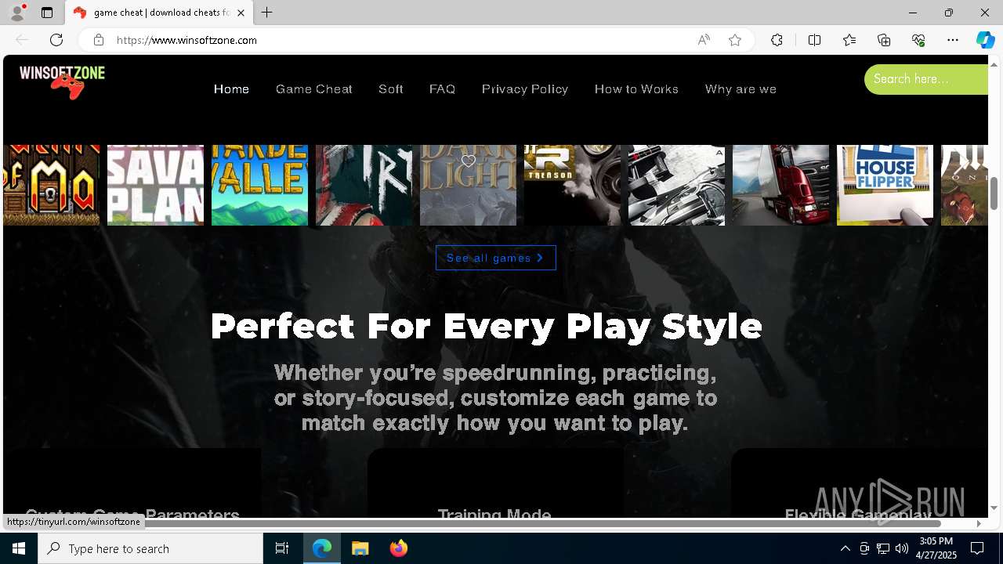Open Soft menu item
Image resolution: width=1003 pixels, height=564 pixels.
[x=391, y=89]
